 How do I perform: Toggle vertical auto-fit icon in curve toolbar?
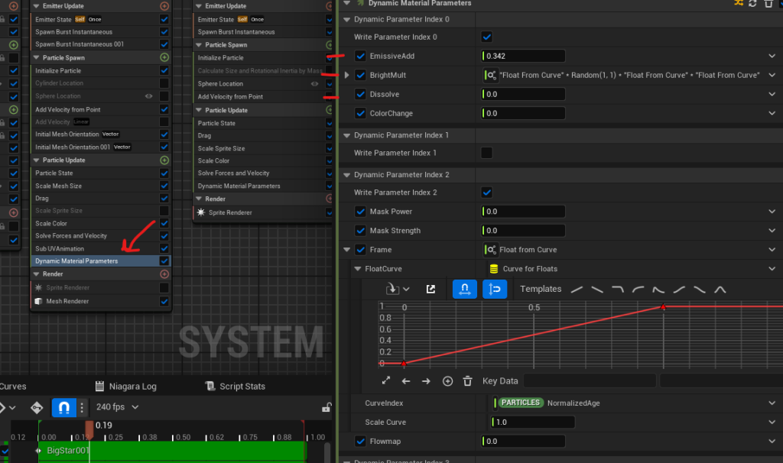pyautogui.click(x=495, y=289)
